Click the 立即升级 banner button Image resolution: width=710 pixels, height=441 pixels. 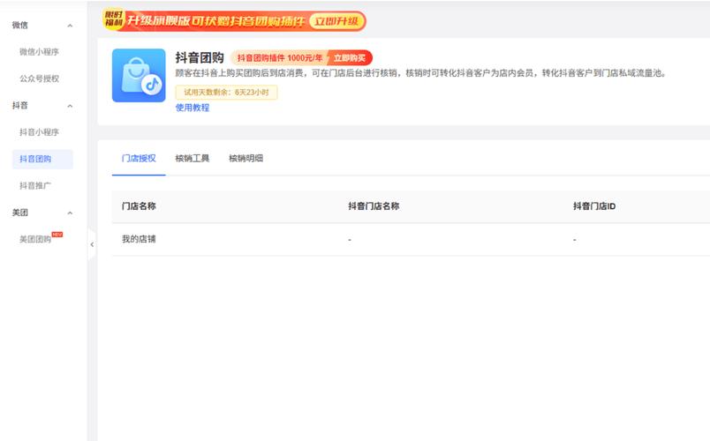click(336, 21)
